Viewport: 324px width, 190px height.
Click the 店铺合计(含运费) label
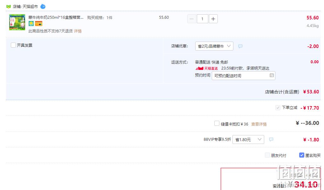pyautogui.click(x=282, y=92)
